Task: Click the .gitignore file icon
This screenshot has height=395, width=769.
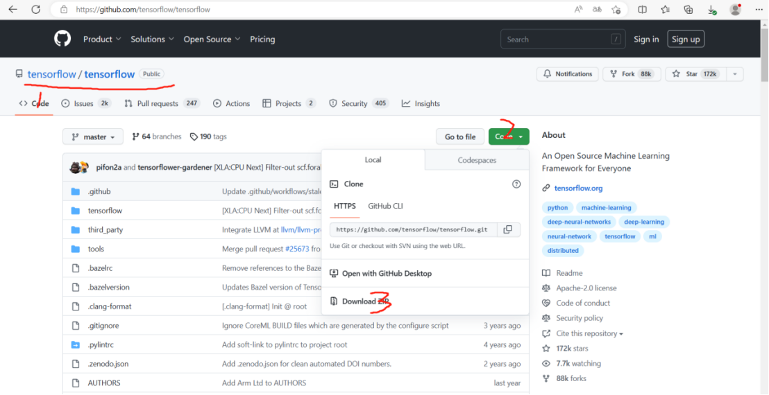Action: tap(75, 326)
